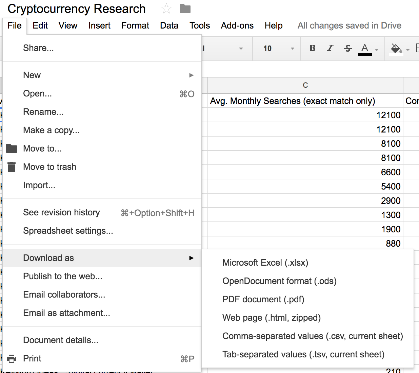
Task: Open the text color tool
Action: coord(364,48)
